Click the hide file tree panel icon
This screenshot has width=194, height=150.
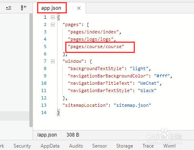click(x=24, y=8)
